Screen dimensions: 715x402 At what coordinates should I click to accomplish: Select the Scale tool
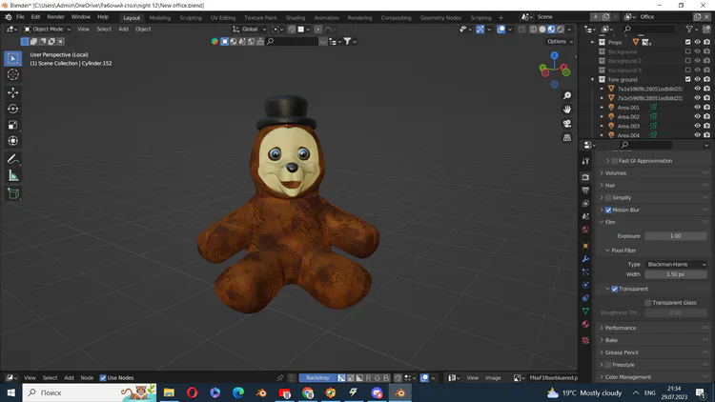coord(12,125)
